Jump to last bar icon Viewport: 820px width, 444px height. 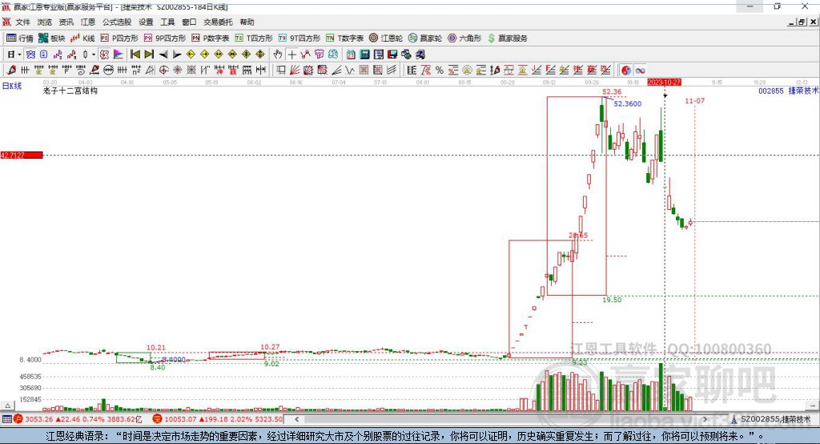(149, 54)
